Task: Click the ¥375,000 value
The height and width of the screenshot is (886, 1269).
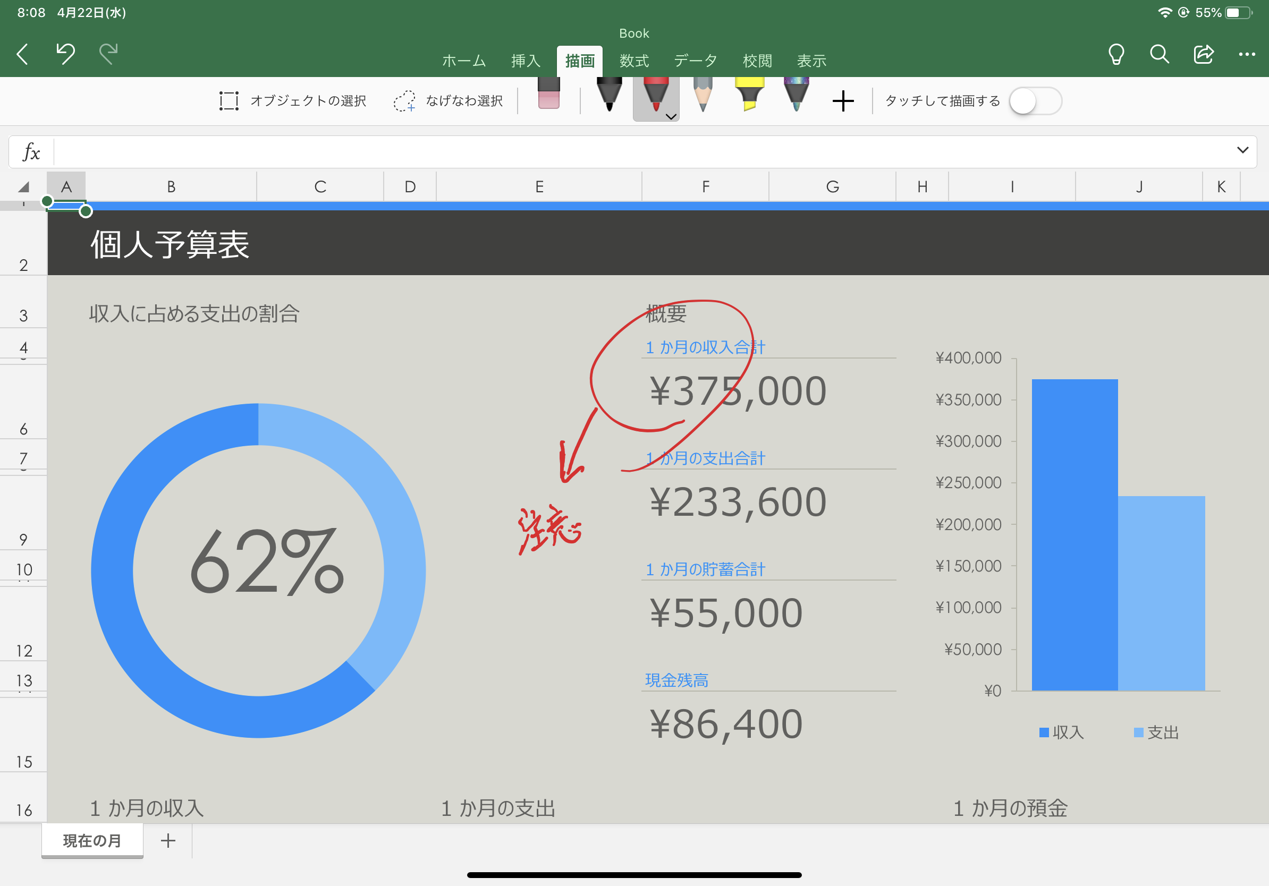Action: click(x=739, y=391)
